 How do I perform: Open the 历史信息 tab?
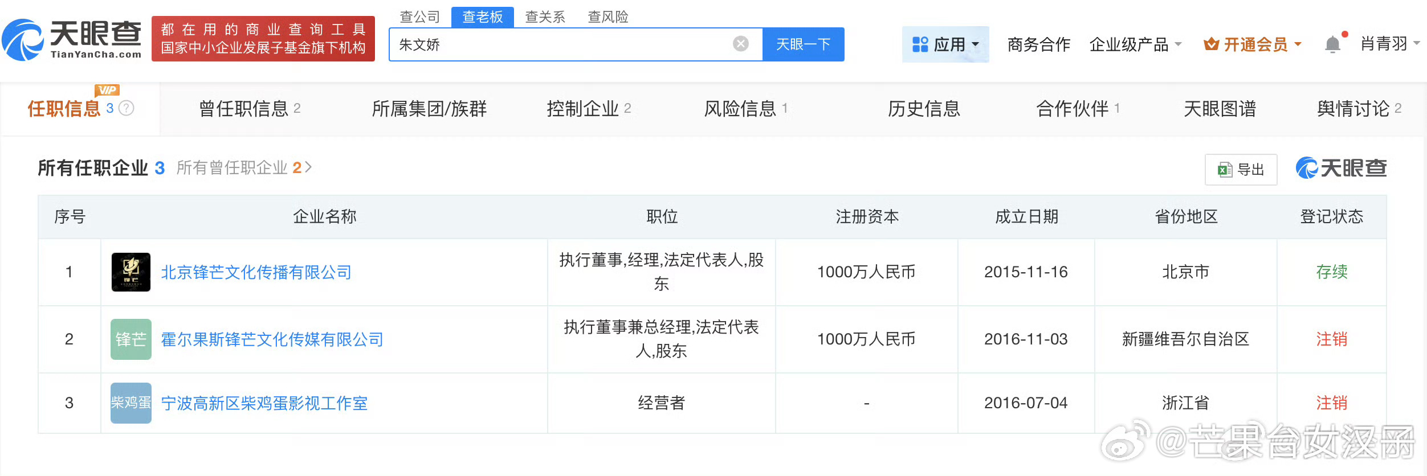pyautogui.click(x=924, y=109)
